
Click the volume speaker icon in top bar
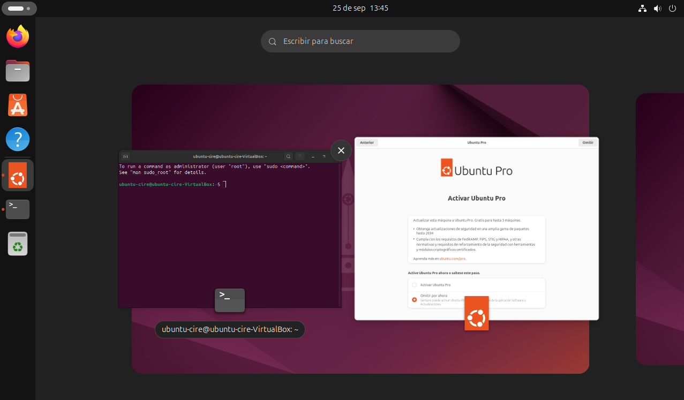(657, 9)
